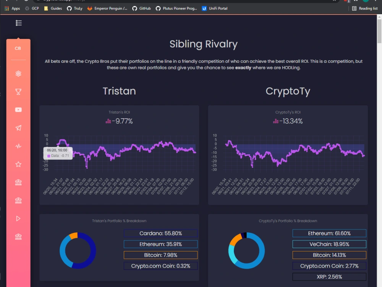Click the 'Tristan's ROI' chart title

119,112
